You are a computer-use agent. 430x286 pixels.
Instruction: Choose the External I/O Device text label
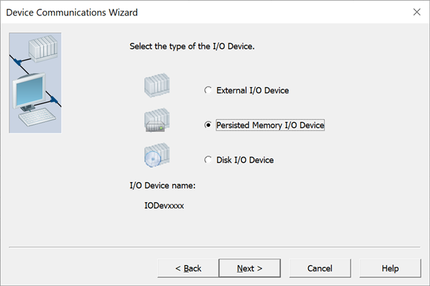pyautogui.click(x=253, y=91)
